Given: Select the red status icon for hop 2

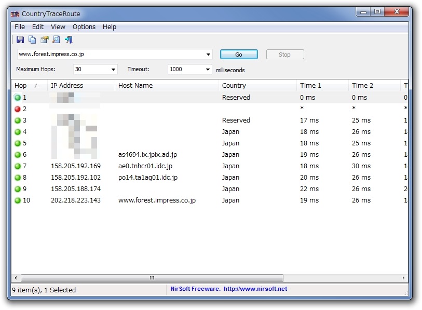Looking at the screenshot, I should (18, 109).
